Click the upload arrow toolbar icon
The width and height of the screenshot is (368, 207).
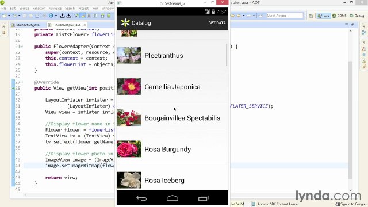click(x=62, y=16)
